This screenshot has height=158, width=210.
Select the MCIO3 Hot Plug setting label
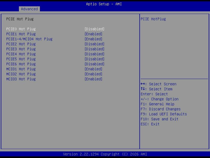tap(21, 79)
